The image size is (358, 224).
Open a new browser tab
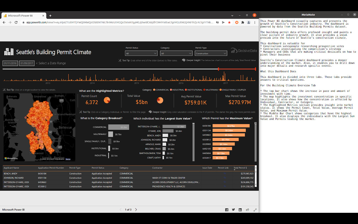50,16
